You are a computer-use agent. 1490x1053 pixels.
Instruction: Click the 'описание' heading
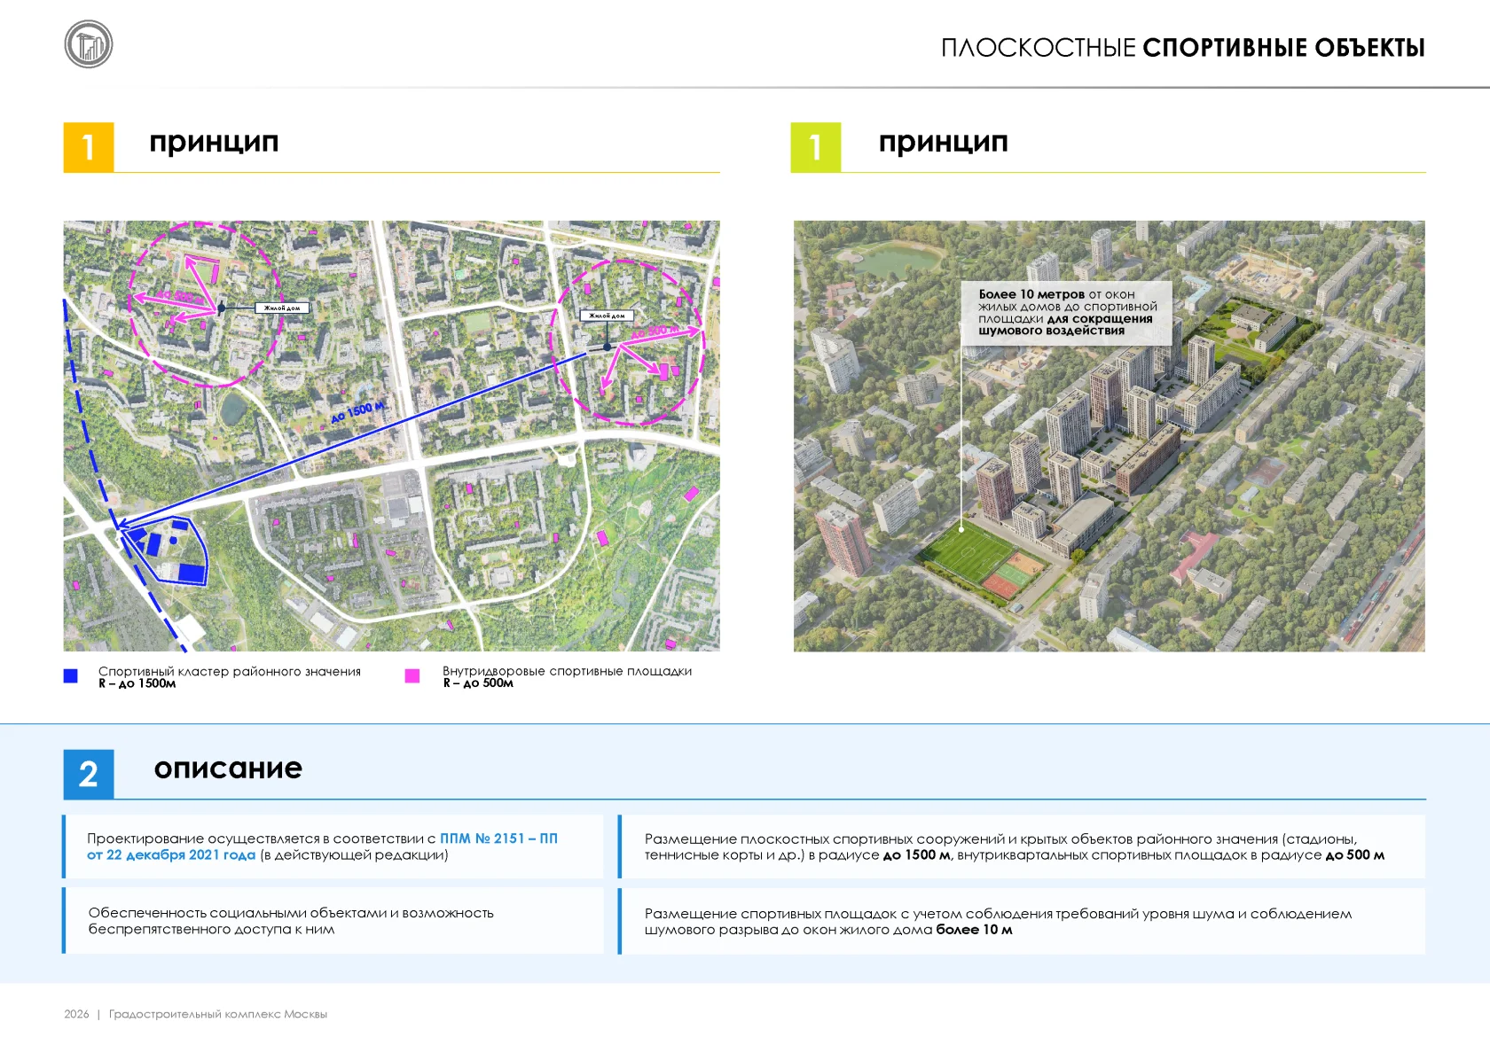228,768
